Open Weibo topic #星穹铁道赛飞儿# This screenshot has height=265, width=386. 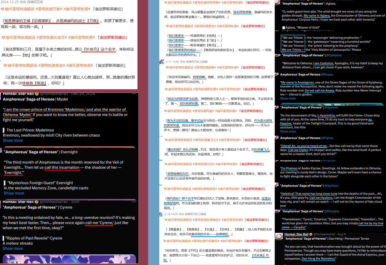point(206,140)
